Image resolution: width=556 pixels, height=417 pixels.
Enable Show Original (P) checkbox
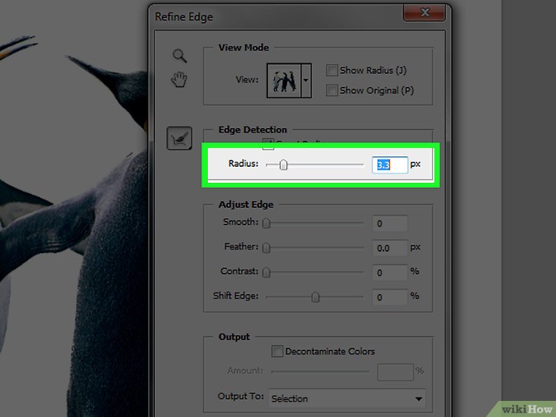(332, 91)
